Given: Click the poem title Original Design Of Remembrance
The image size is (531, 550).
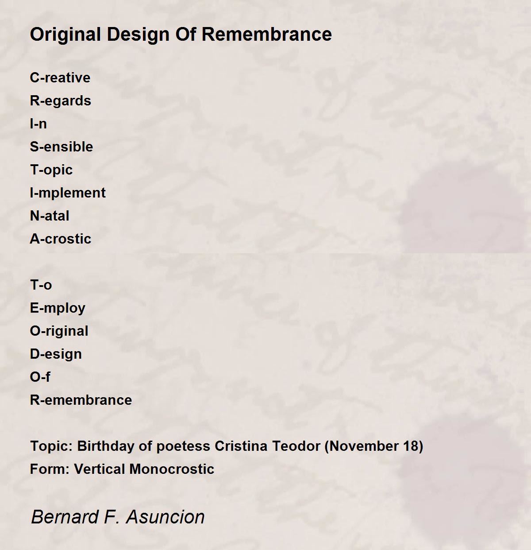Looking at the screenshot, I should coord(181,34).
